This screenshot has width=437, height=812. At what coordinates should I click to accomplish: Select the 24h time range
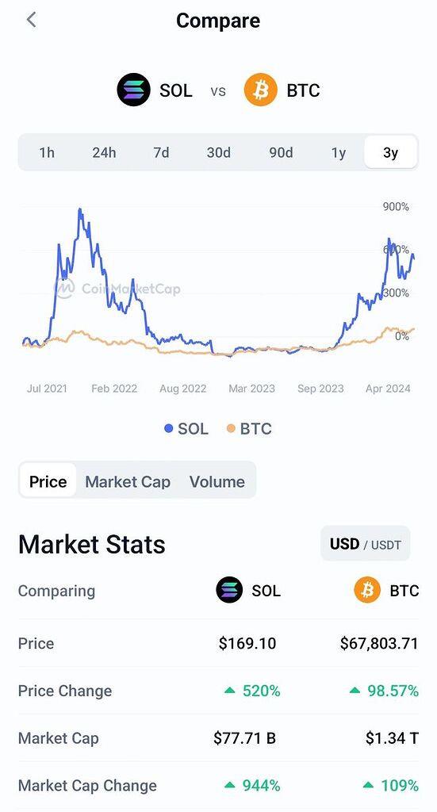coord(104,153)
